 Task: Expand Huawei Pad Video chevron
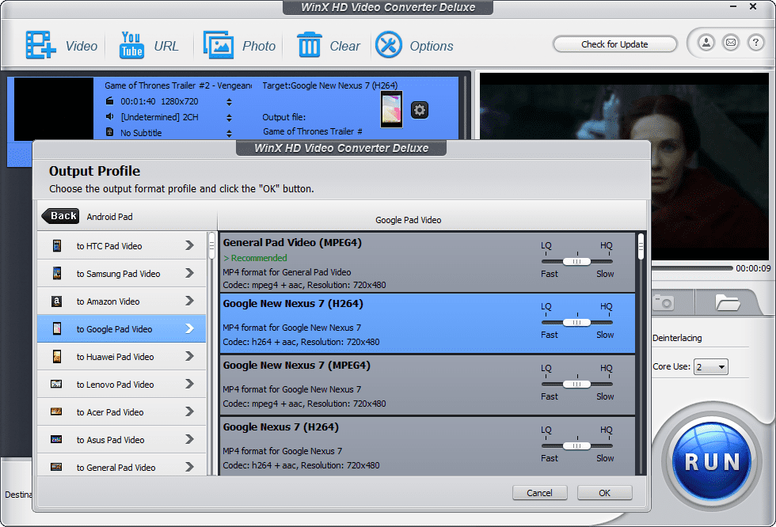189,356
